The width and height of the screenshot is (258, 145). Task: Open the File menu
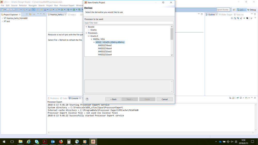tap(3, 5)
